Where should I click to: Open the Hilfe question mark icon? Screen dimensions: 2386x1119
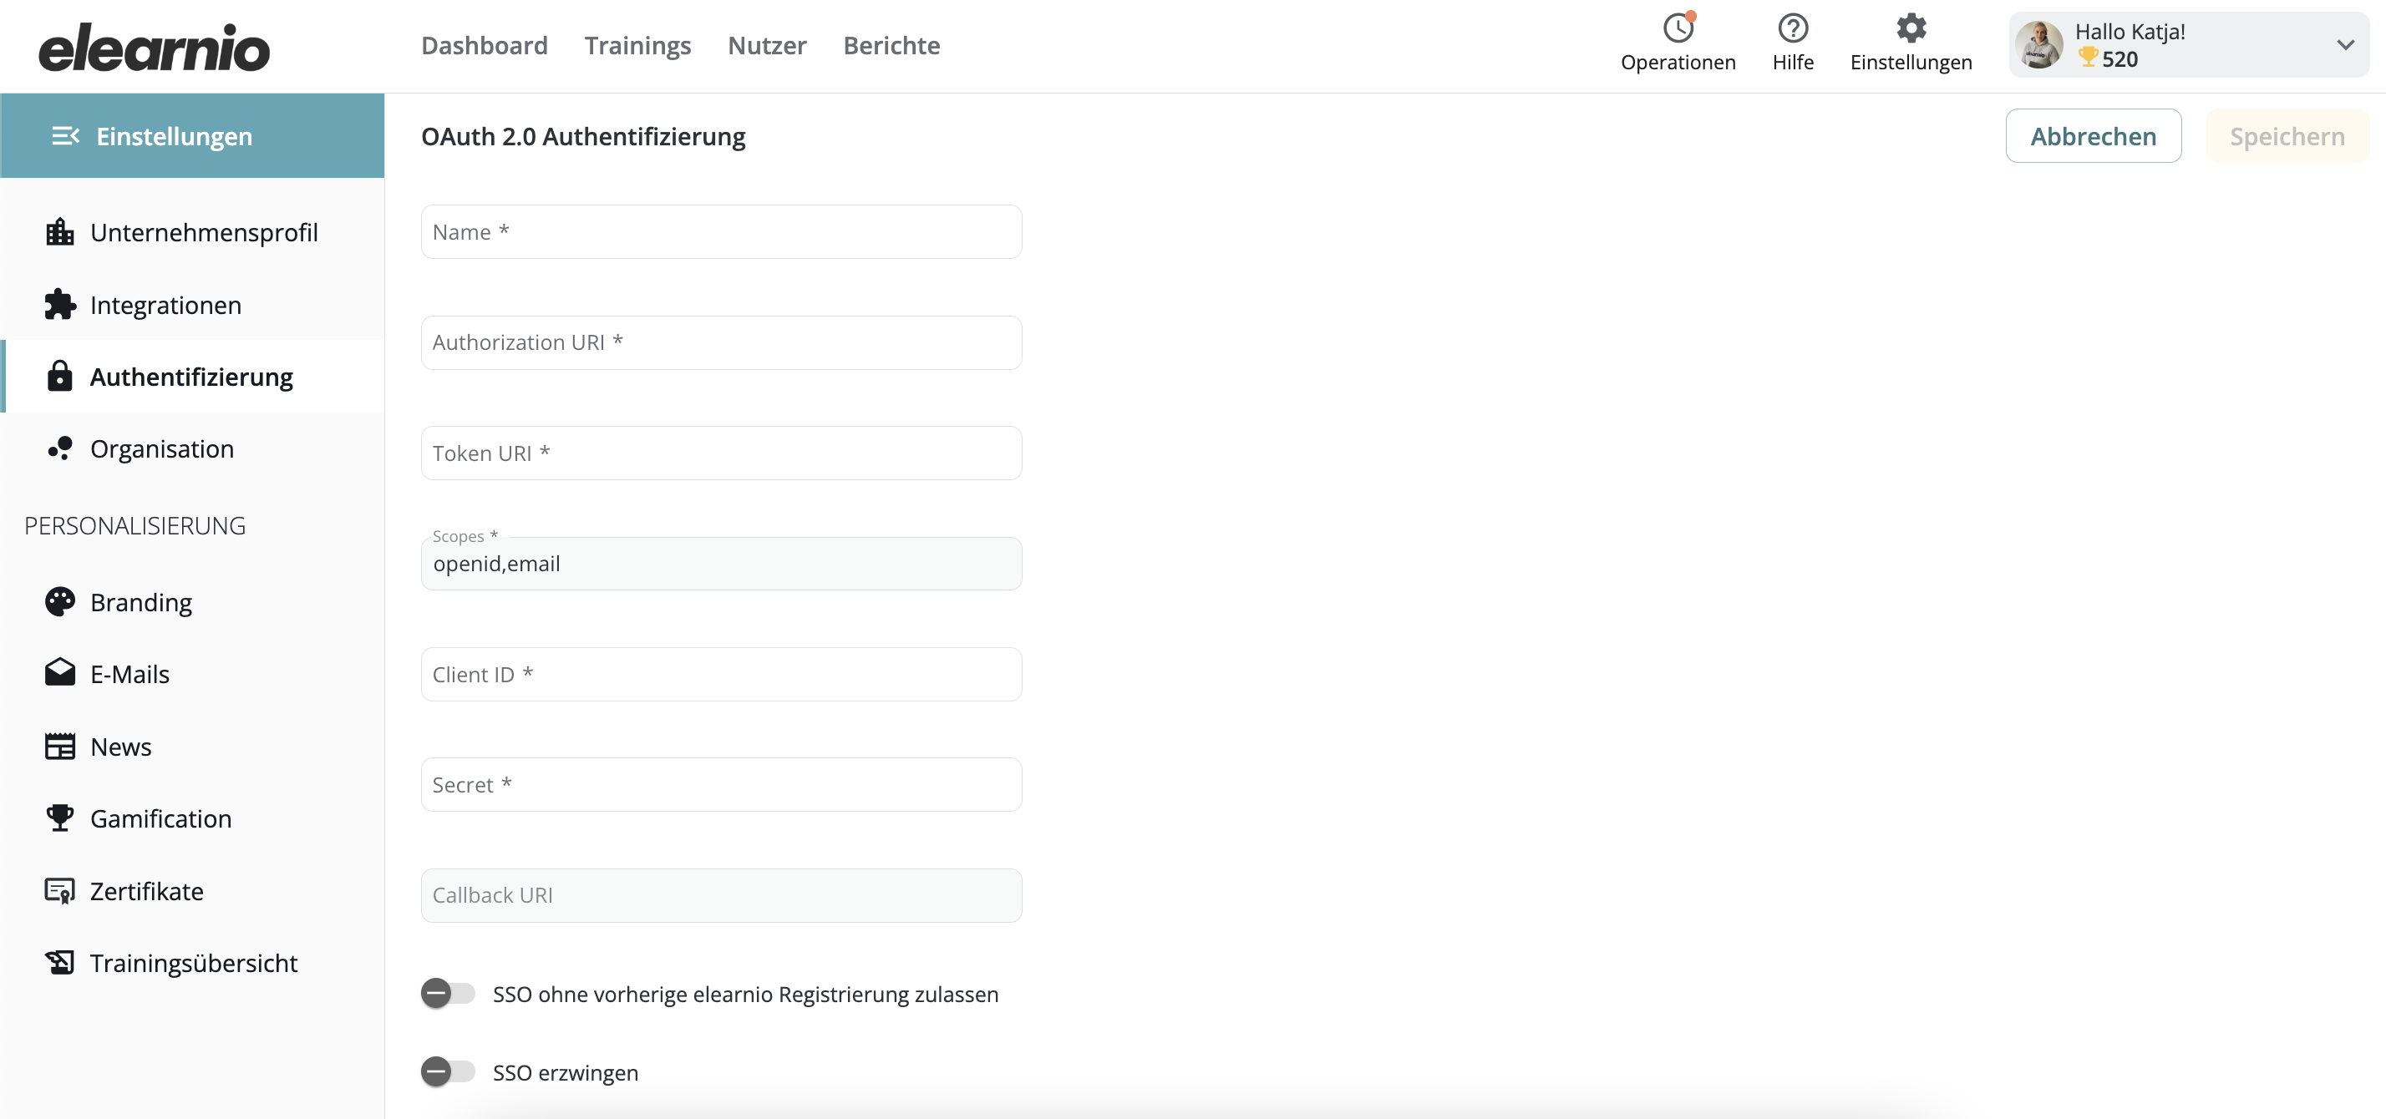tap(1792, 28)
